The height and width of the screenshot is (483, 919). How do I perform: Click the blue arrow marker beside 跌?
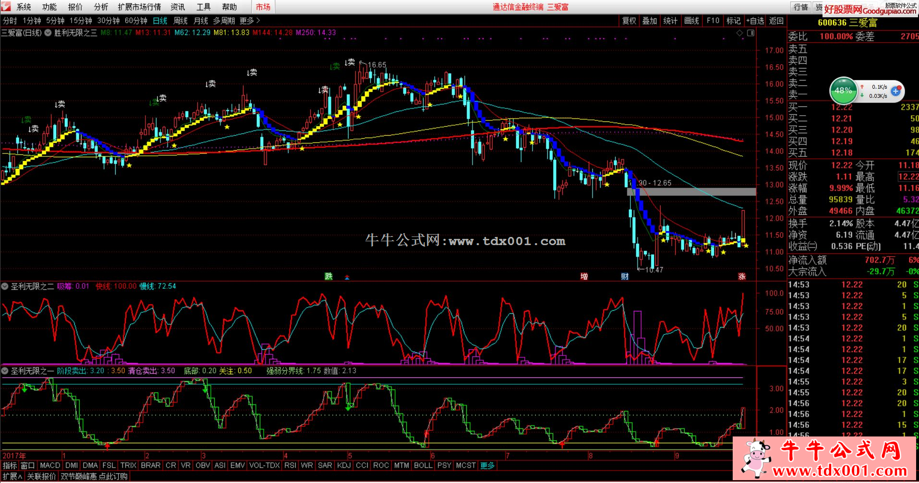coord(347,277)
